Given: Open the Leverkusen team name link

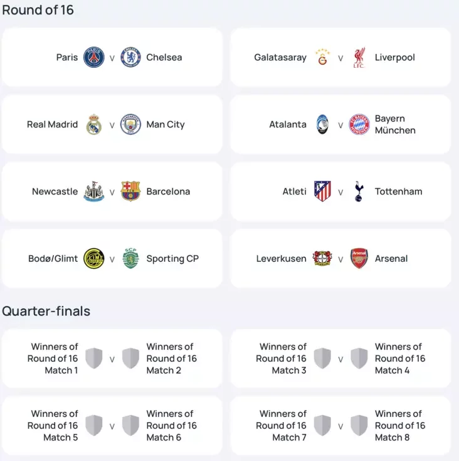Looking at the screenshot, I should click(281, 259).
